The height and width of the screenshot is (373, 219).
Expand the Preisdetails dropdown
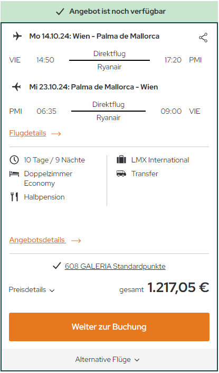(x=32, y=290)
